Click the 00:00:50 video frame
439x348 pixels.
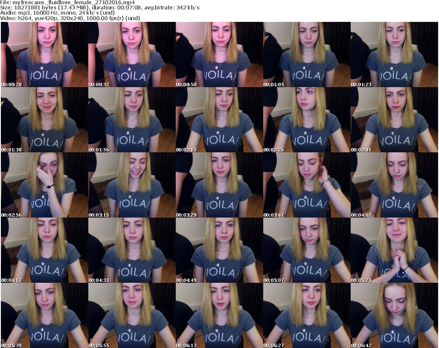click(x=219, y=54)
